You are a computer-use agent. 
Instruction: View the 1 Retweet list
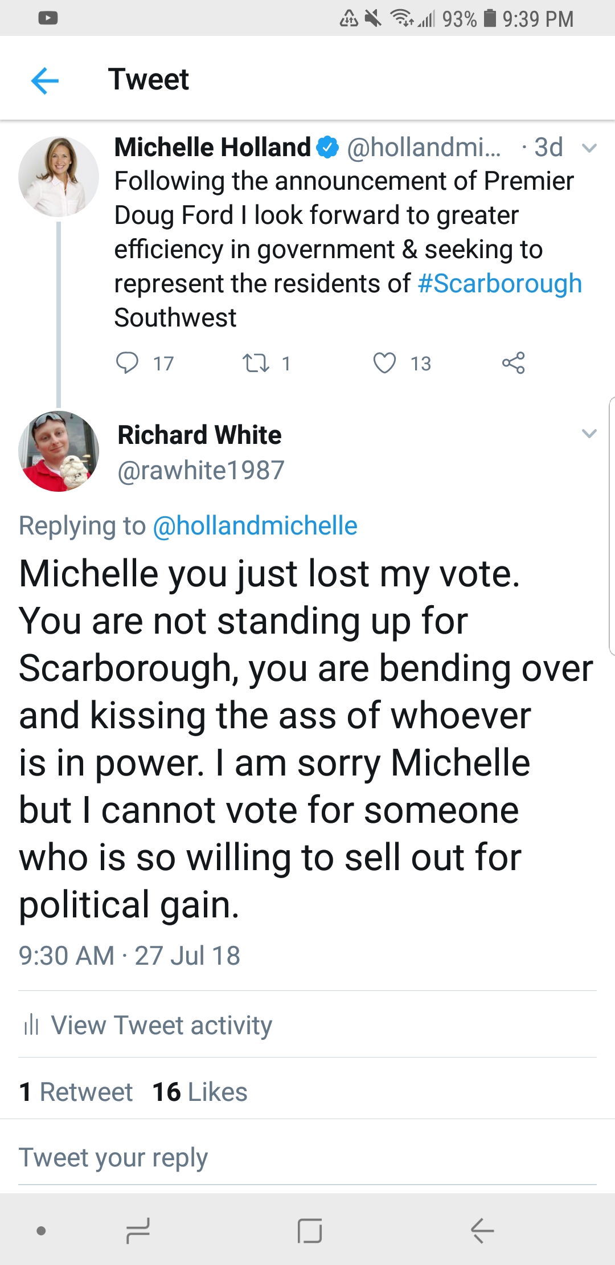pos(76,1092)
